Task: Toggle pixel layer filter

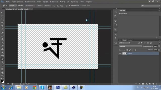Action: [x=139, y=43]
